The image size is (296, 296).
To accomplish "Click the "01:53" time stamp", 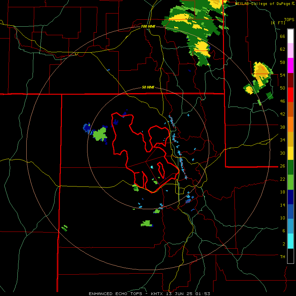I will [x=203, y=294].
